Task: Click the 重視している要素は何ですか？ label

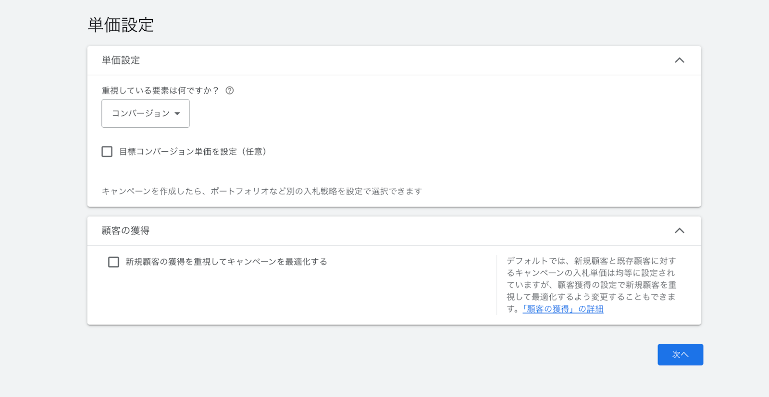Action: 161,90
